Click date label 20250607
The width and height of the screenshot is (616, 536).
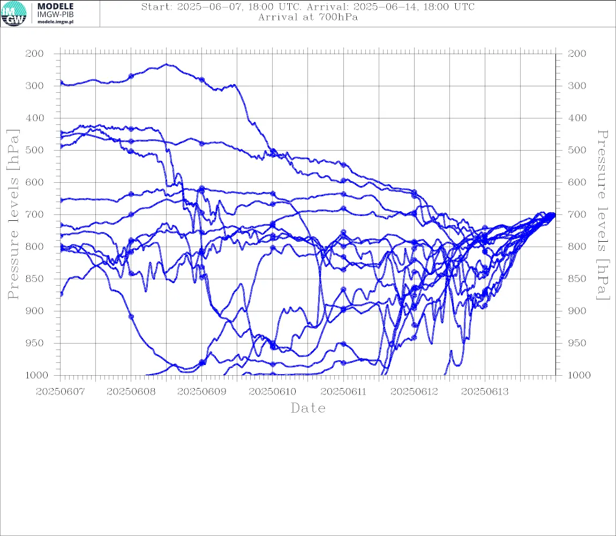(60, 392)
